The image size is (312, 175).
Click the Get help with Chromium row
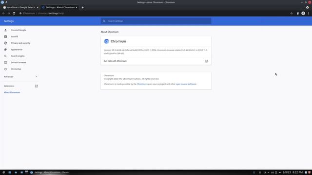(x=156, y=61)
